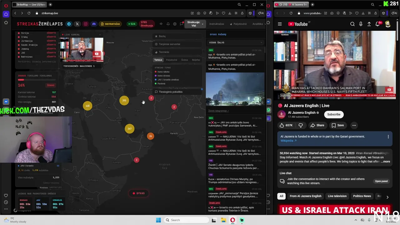This screenshot has height=225, width=400.
Task: Open the smoke image in live feed
Action: 235,89
